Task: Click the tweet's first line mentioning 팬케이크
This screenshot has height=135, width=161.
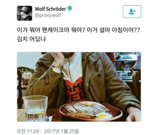Action: tap(78, 30)
